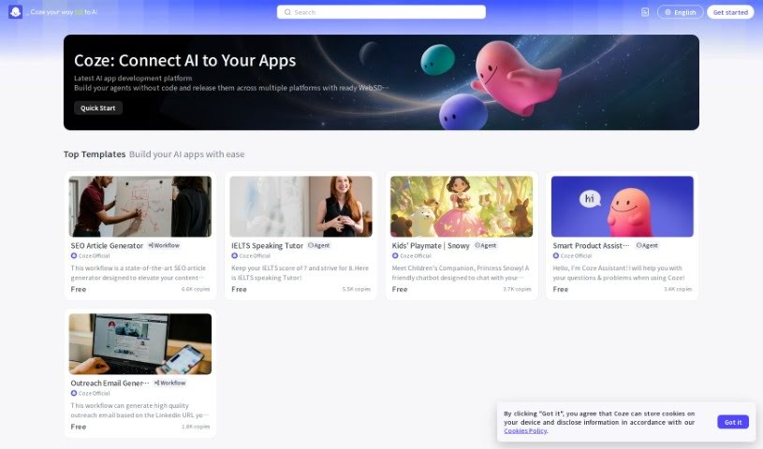Click the Coze banner headline text
Viewport: 763px width, 449px height.
coord(185,60)
